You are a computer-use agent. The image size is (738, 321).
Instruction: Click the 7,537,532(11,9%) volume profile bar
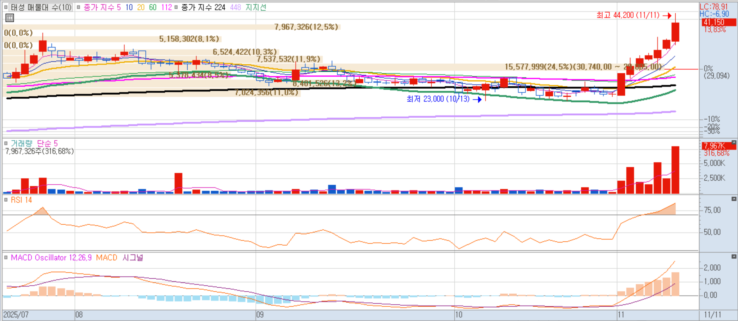(x=162, y=59)
